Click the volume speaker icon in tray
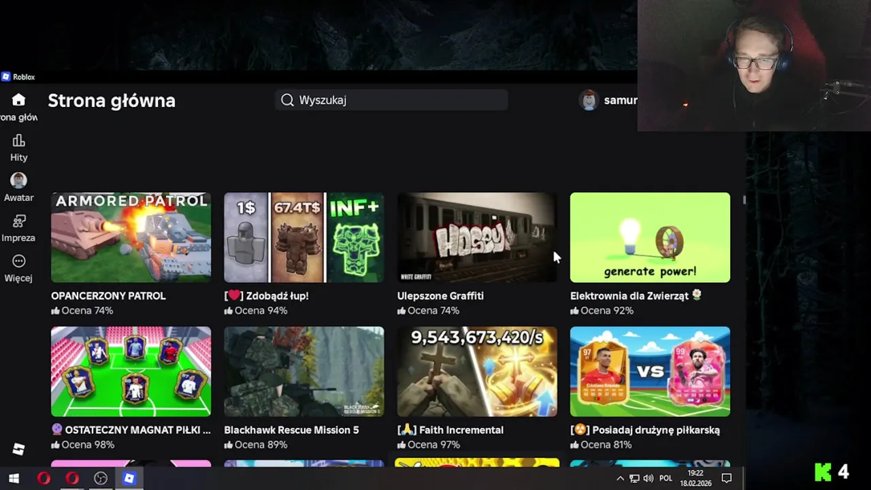 click(x=648, y=478)
